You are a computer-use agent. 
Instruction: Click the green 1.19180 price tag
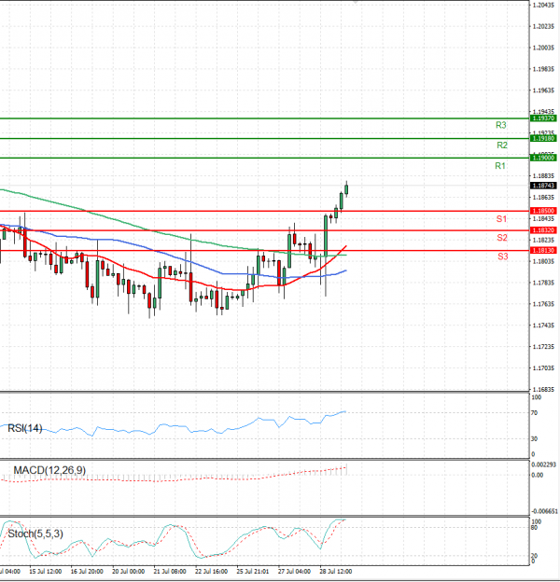pyautogui.click(x=542, y=138)
